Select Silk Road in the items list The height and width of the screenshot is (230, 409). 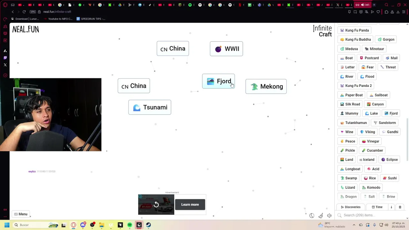350,104
